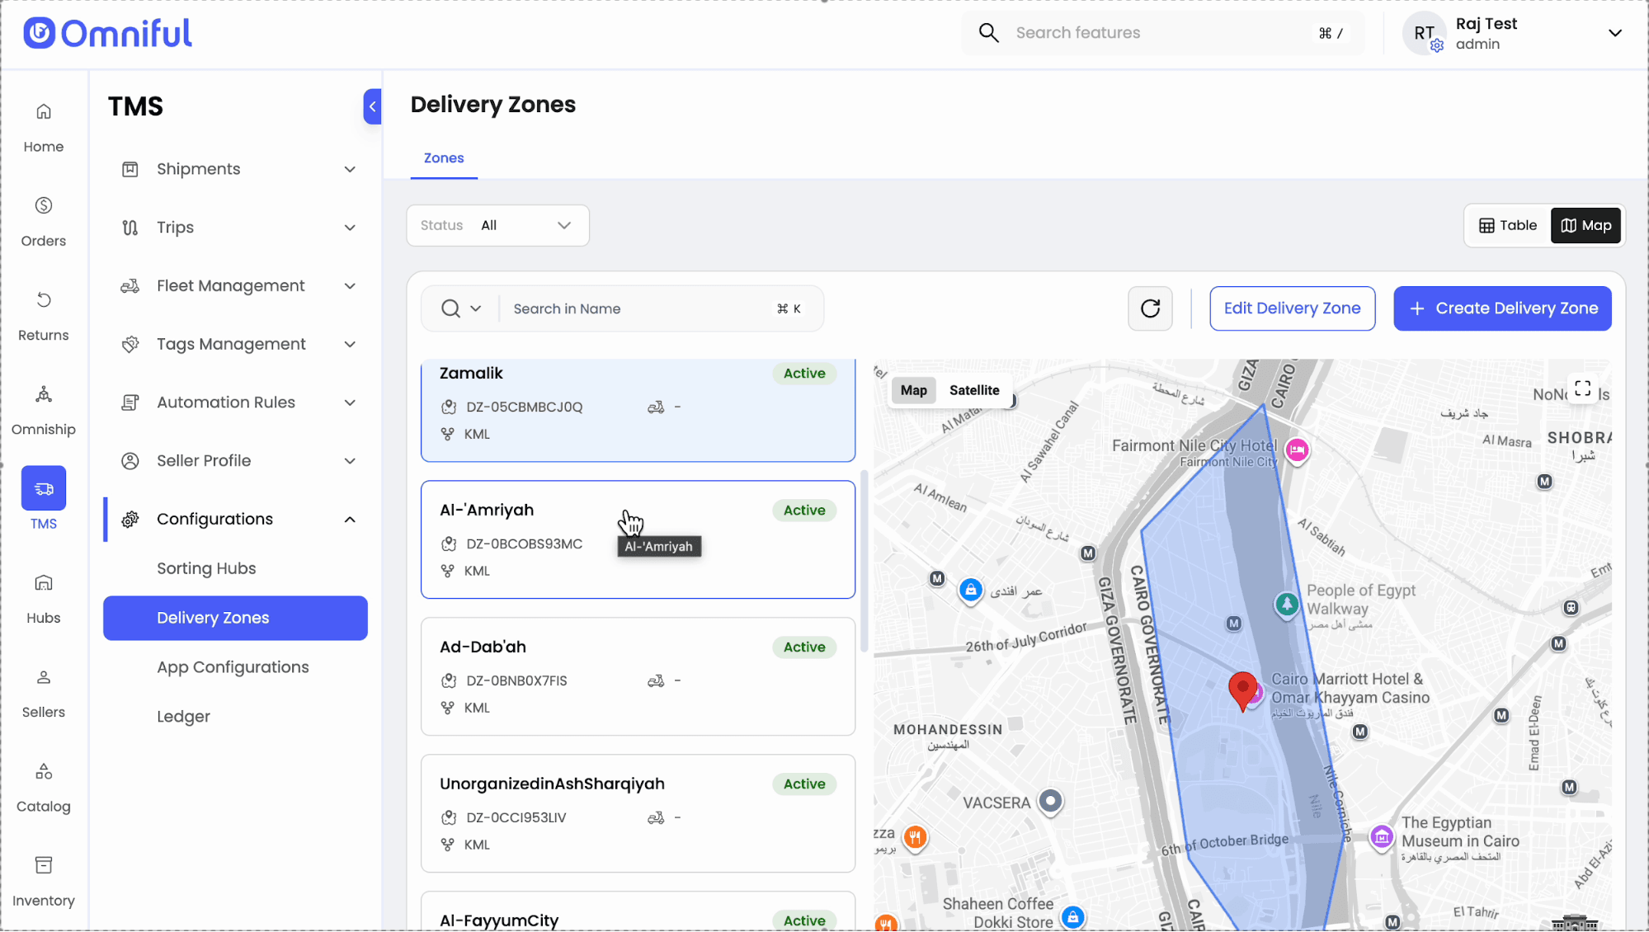Screen dimensions: 1649x932
Task: Open Sorting Hubs submenu item
Action: (206, 568)
